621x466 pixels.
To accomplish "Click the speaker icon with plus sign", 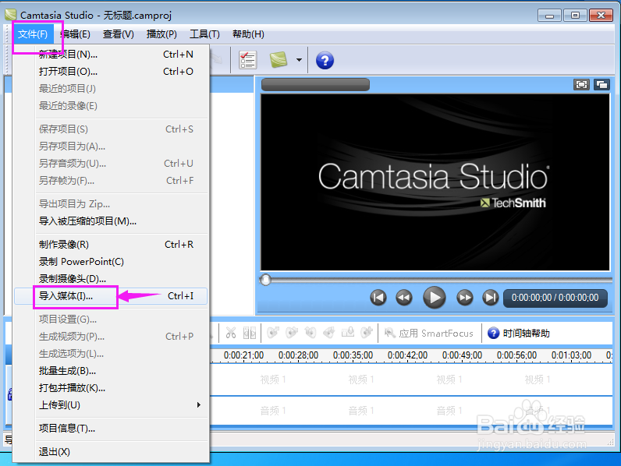I will (367, 333).
